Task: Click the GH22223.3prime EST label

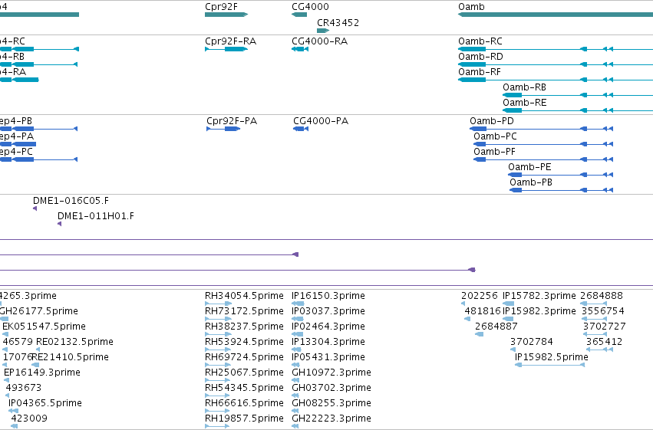Action: (331, 419)
